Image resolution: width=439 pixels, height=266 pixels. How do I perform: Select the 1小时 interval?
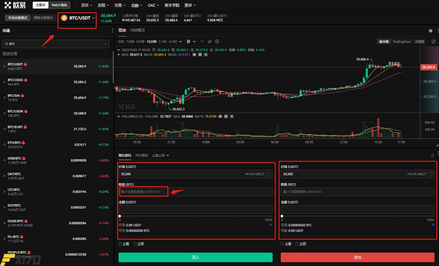point(163,42)
